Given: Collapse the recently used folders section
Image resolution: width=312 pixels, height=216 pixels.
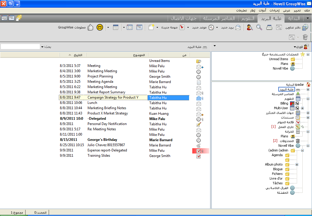Looking at the screenshot, I should [308, 54].
